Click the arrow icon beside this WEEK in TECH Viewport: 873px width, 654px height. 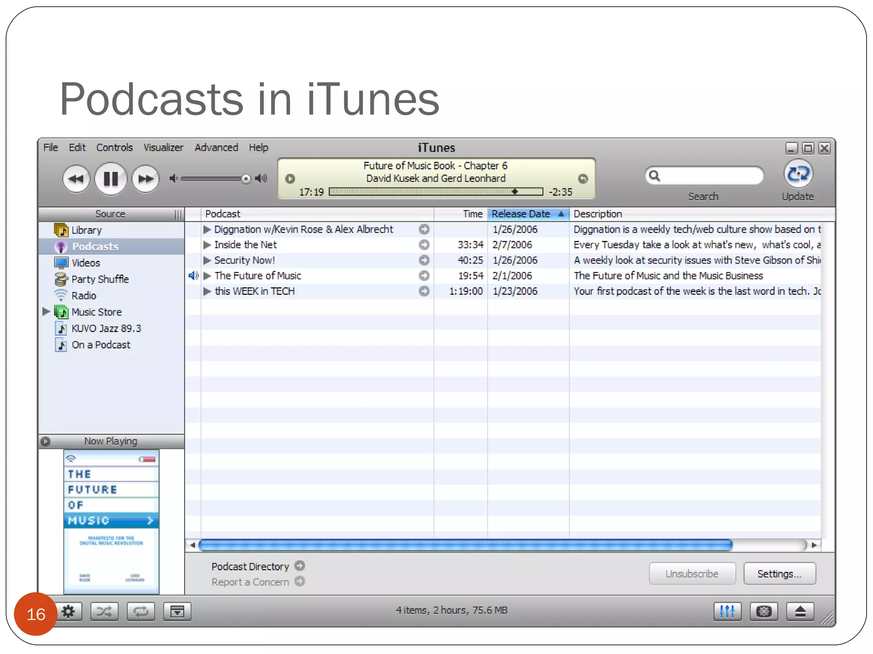pyautogui.click(x=424, y=291)
